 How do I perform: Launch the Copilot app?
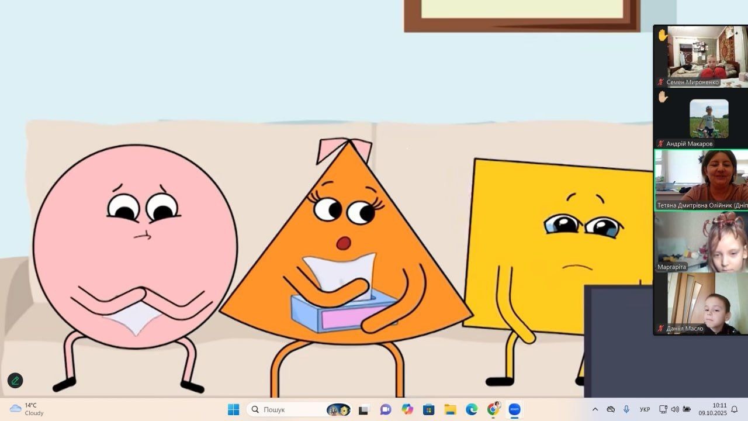pos(407,409)
